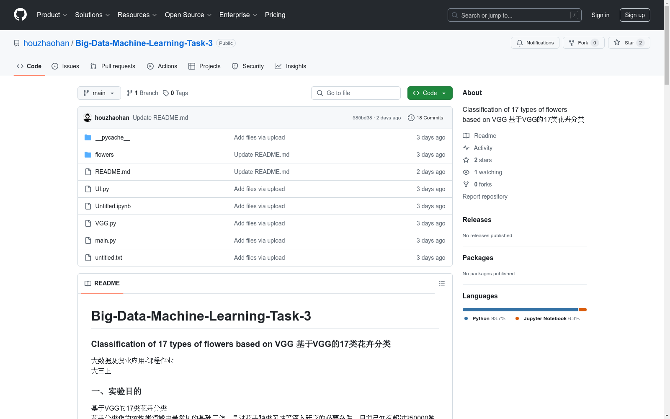Open the latest commit Update README.md message
The image size is (670, 419).
[160, 118]
